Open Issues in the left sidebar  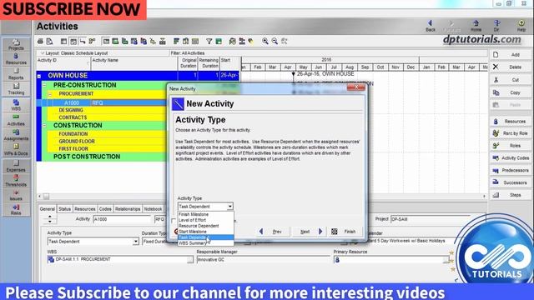16,195
